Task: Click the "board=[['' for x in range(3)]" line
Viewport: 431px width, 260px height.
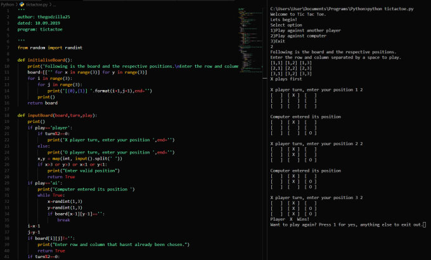Action: 87,72
